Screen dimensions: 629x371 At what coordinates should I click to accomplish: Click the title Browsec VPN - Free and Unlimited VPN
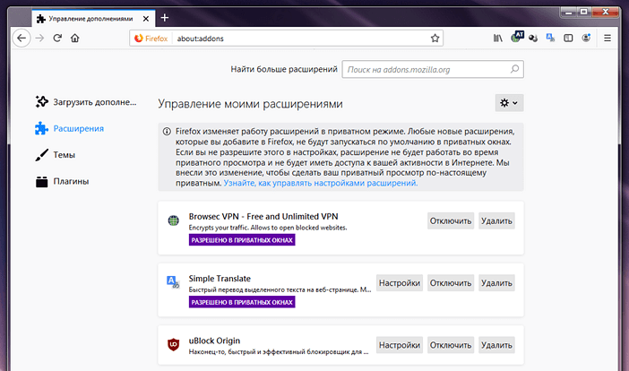click(263, 217)
